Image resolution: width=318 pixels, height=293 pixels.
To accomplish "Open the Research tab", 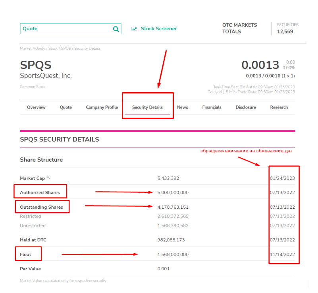I will coord(279,107).
